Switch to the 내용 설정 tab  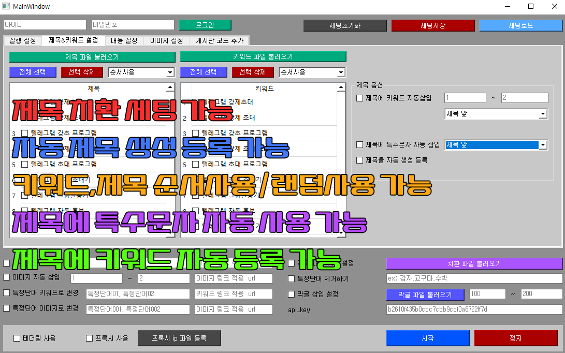[x=124, y=40]
